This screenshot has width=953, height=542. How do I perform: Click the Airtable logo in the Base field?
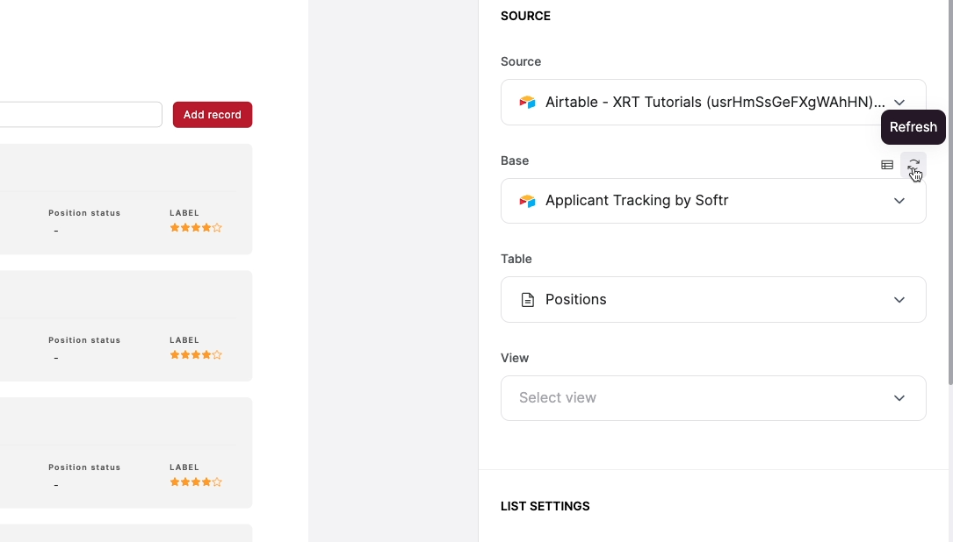click(527, 201)
